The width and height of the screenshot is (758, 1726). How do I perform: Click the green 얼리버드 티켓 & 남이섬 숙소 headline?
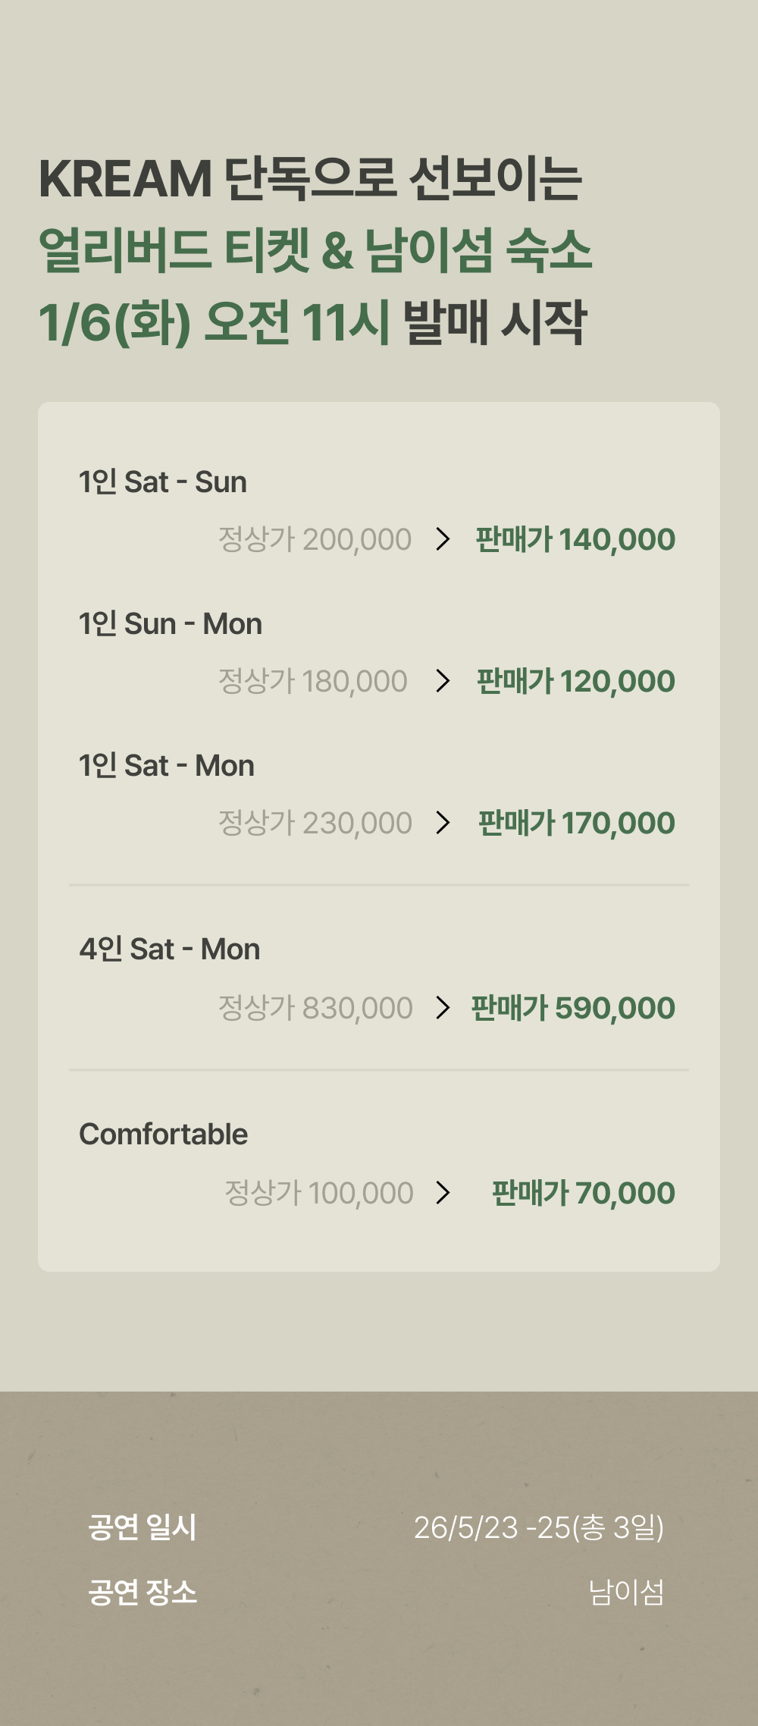pos(315,250)
